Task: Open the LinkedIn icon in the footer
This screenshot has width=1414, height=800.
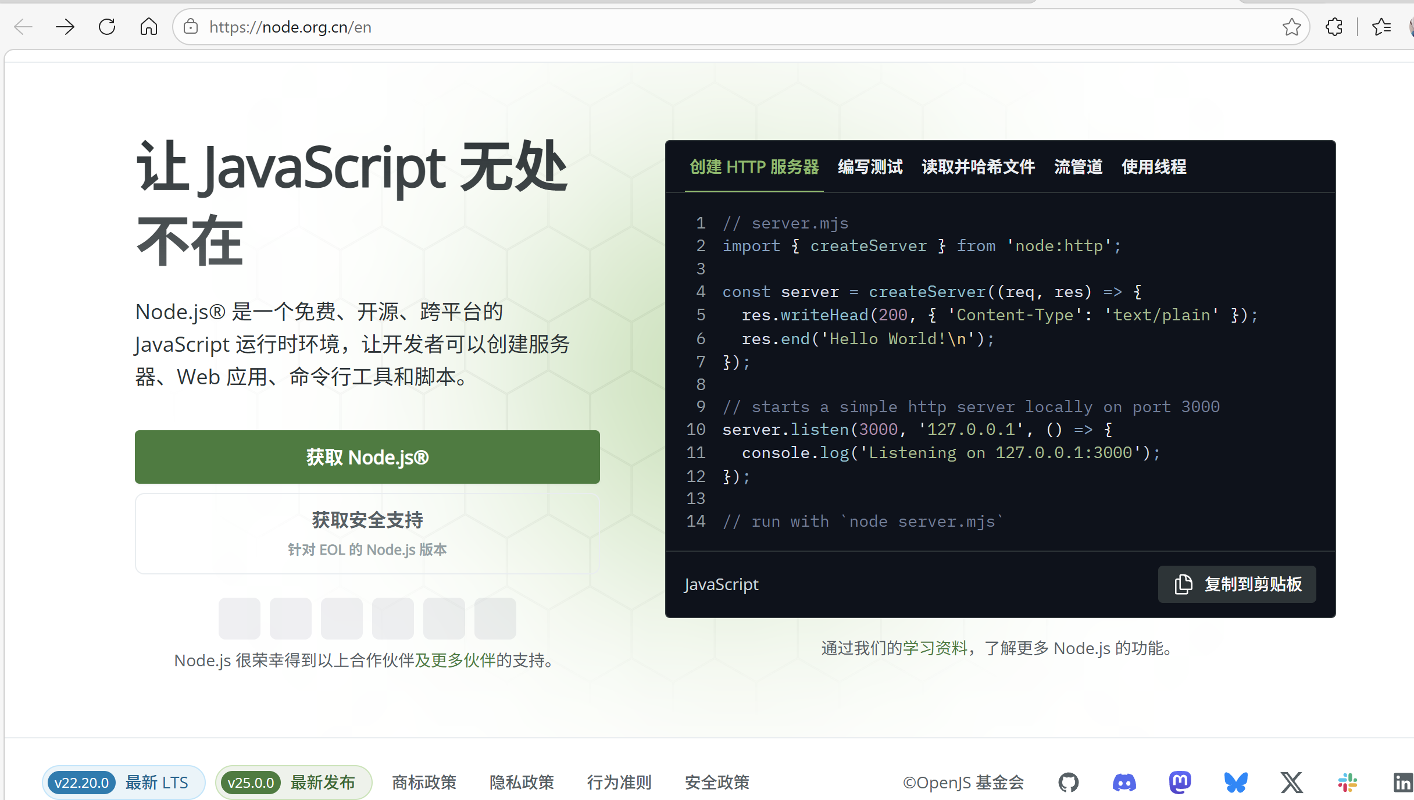Action: (1404, 783)
